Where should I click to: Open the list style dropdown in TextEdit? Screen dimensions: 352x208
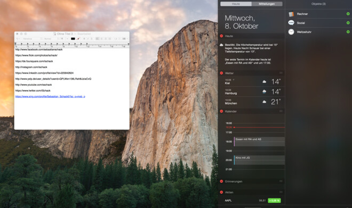click(x=125, y=38)
